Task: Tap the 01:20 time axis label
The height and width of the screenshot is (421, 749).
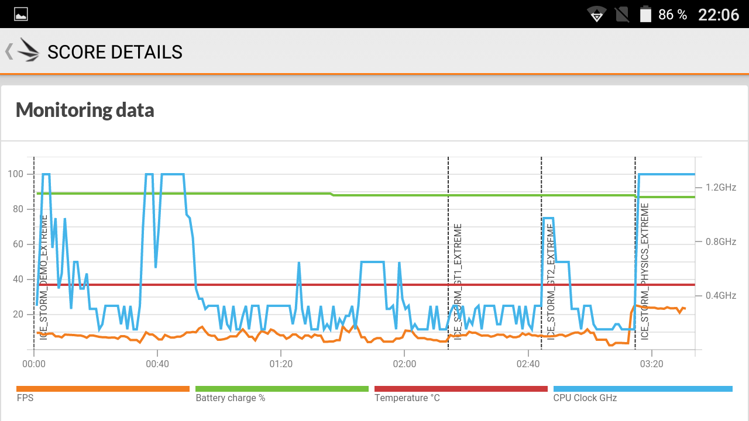Action: pyautogui.click(x=281, y=364)
